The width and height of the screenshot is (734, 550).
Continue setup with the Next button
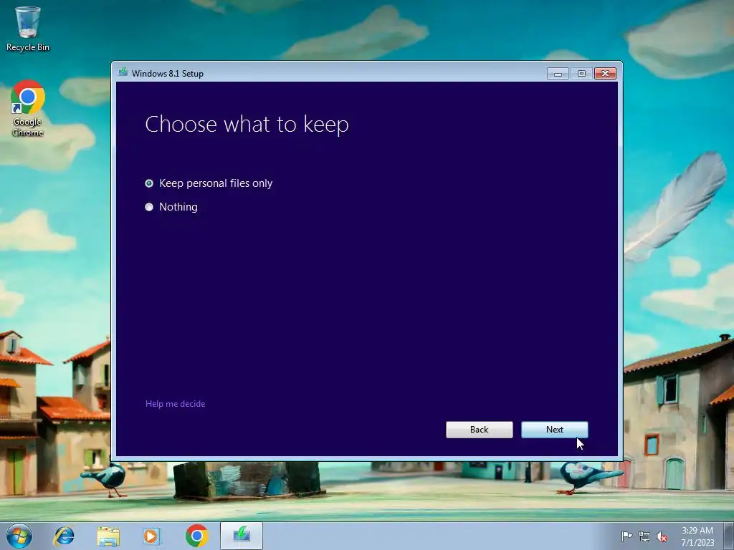[554, 430]
